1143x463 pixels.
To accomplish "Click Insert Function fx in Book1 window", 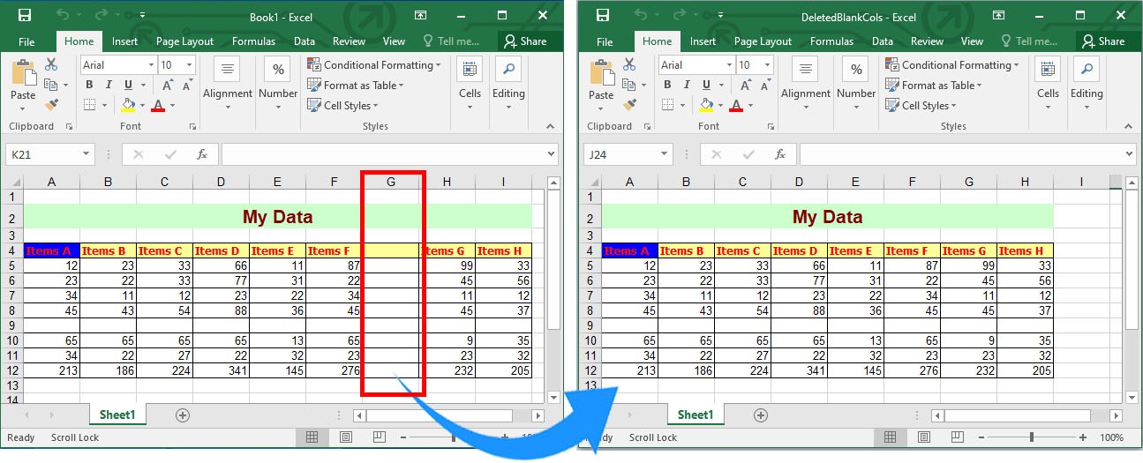I will [202, 154].
